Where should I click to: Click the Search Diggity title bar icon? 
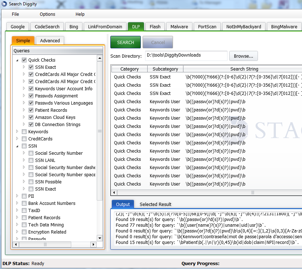(x=4, y=4)
